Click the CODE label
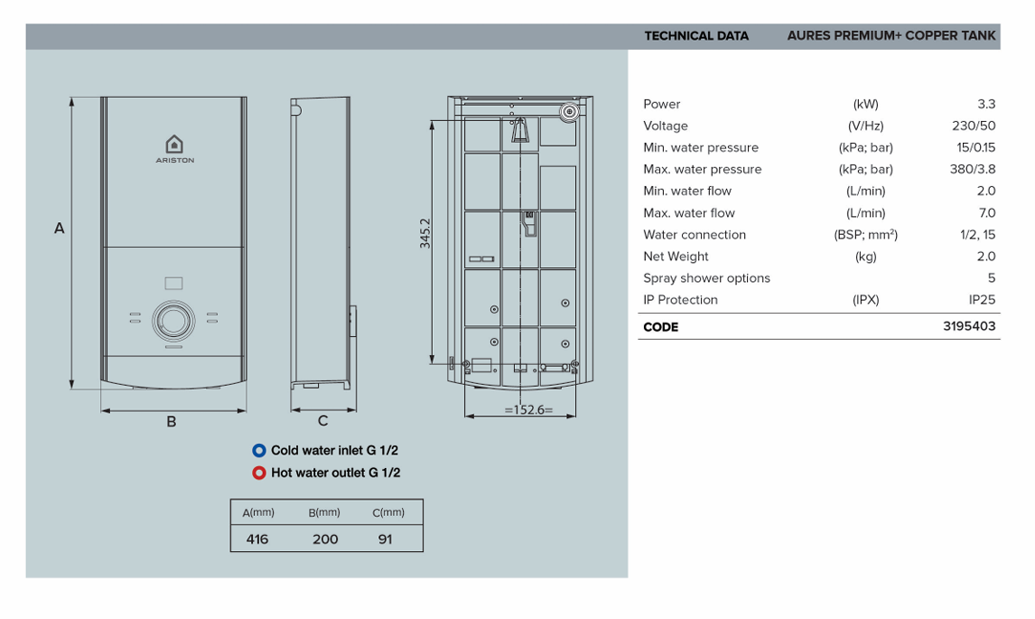The height and width of the screenshot is (619, 1035). [661, 328]
